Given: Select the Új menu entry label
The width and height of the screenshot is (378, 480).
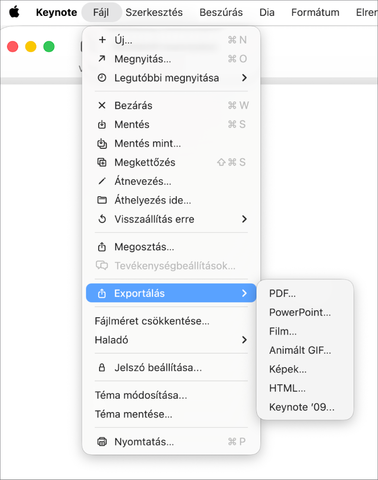Looking at the screenshot, I should click(x=123, y=40).
